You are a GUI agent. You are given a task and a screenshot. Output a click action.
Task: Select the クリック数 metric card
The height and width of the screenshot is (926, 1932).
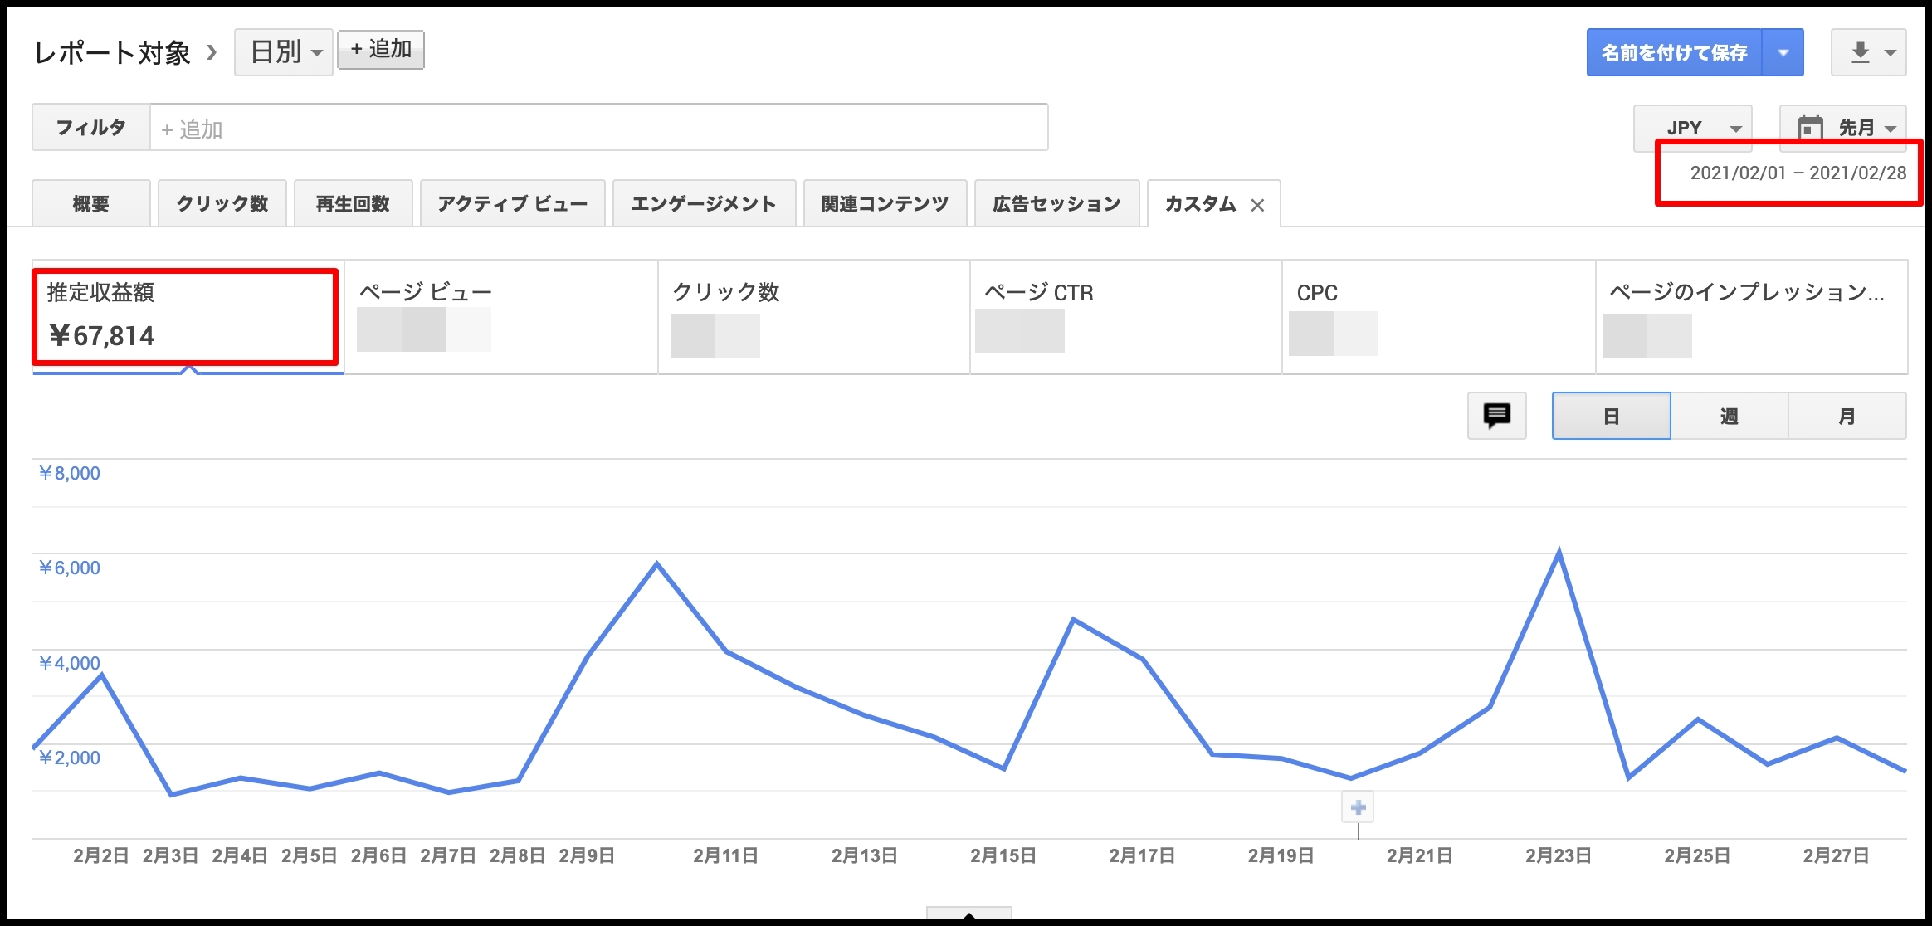(x=814, y=317)
